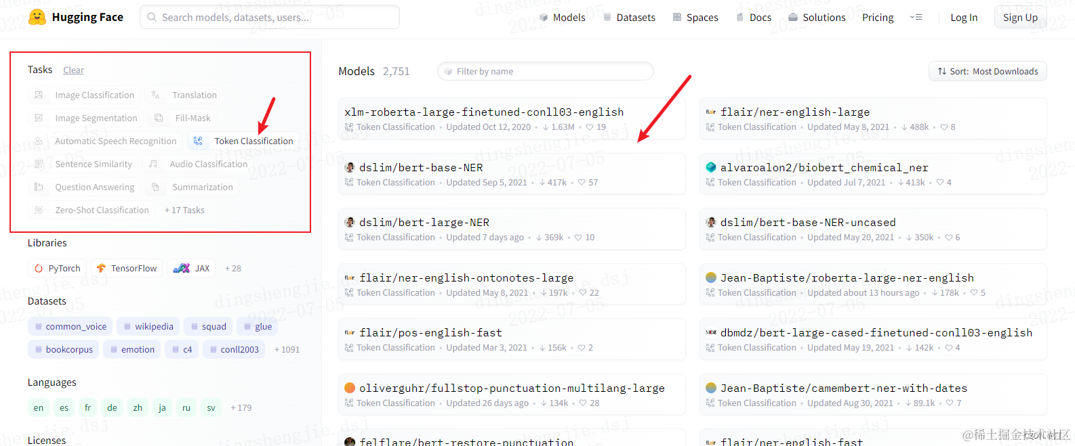Click the Summarization task icon

155,187
